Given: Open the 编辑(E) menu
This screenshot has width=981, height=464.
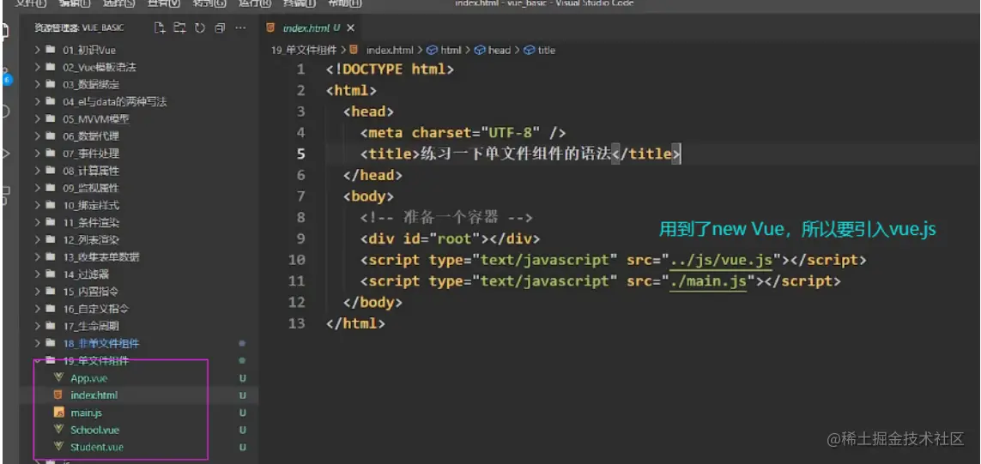Looking at the screenshot, I should point(75,3).
